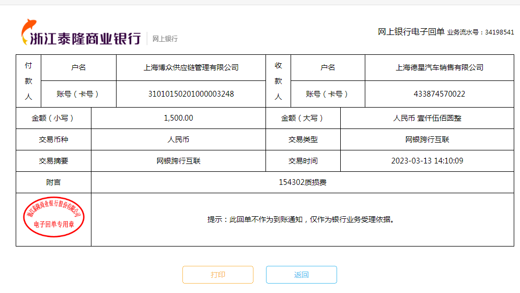Viewport: 520px width, 293px height.
Task: Click the 网上银行电子回单 title
Action: pos(411,32)
